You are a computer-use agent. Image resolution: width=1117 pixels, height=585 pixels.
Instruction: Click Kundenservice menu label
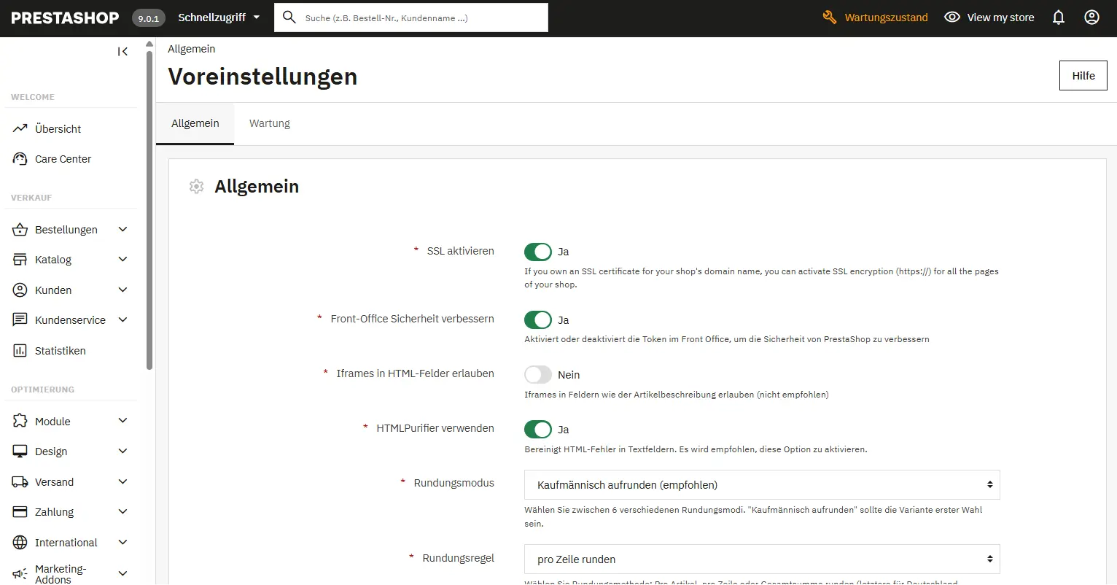point(70,320)
